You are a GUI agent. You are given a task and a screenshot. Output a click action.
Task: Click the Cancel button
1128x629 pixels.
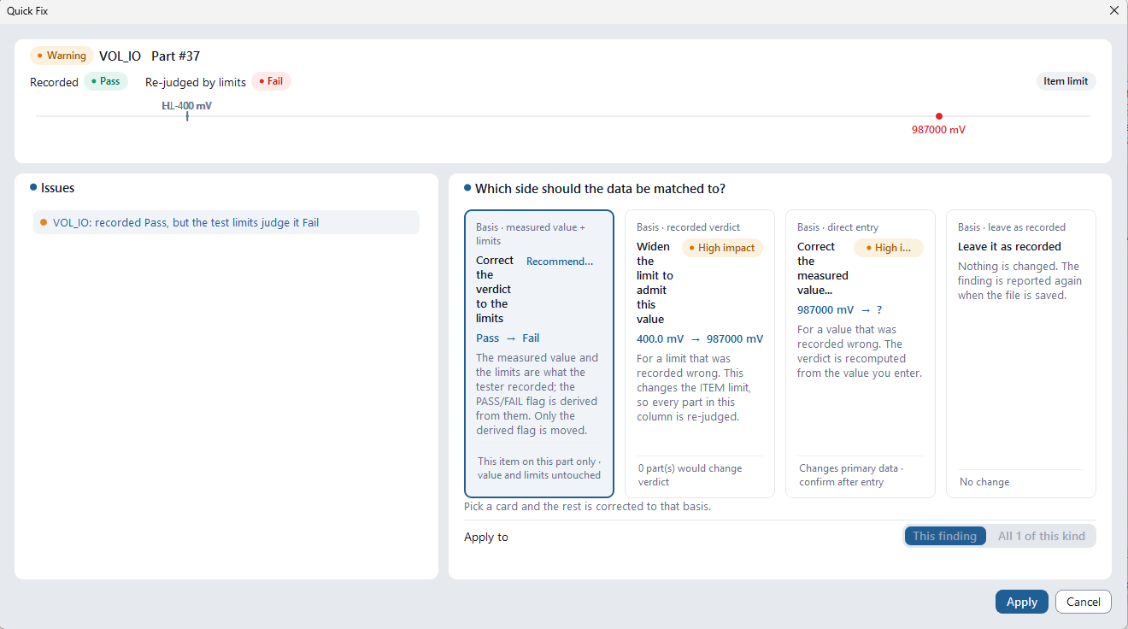pyautogui.click(x=1084, y=602)
